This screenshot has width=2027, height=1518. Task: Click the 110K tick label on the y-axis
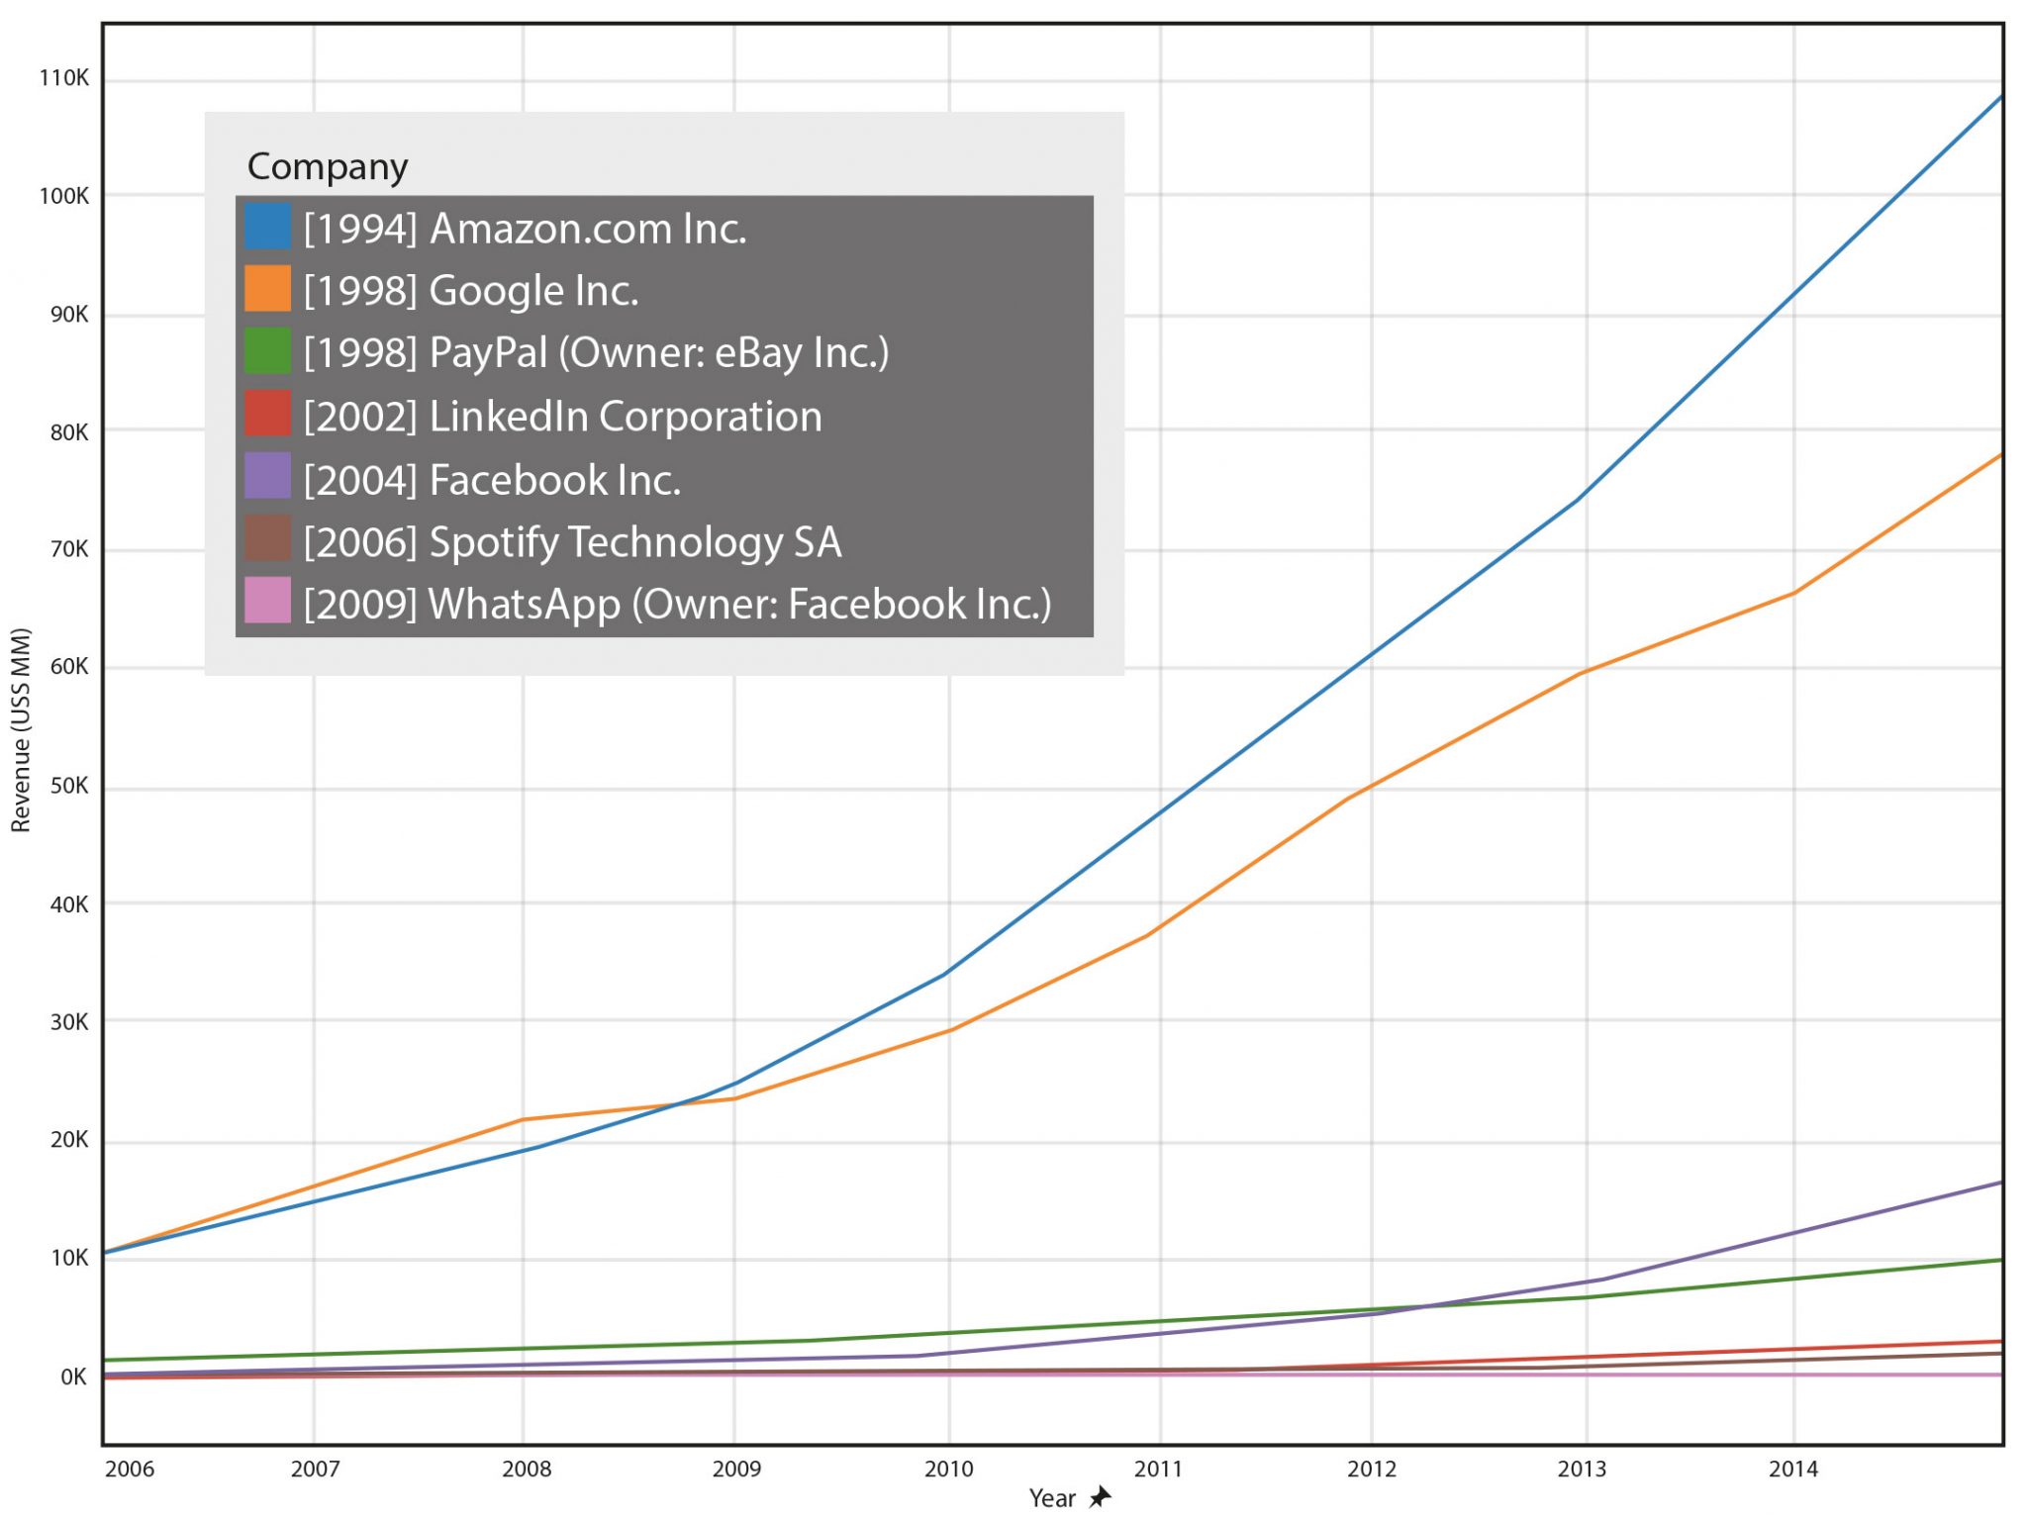point(64,78)
